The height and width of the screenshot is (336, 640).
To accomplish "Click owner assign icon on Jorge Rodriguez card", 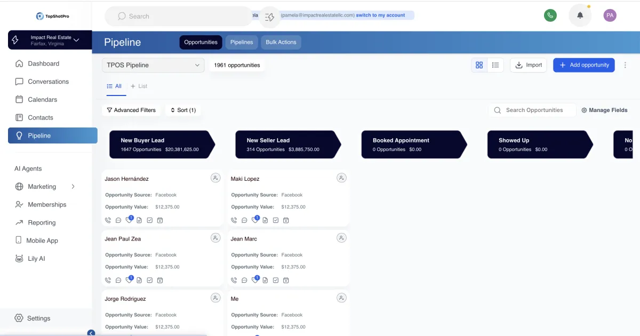I will pos(215,298).
